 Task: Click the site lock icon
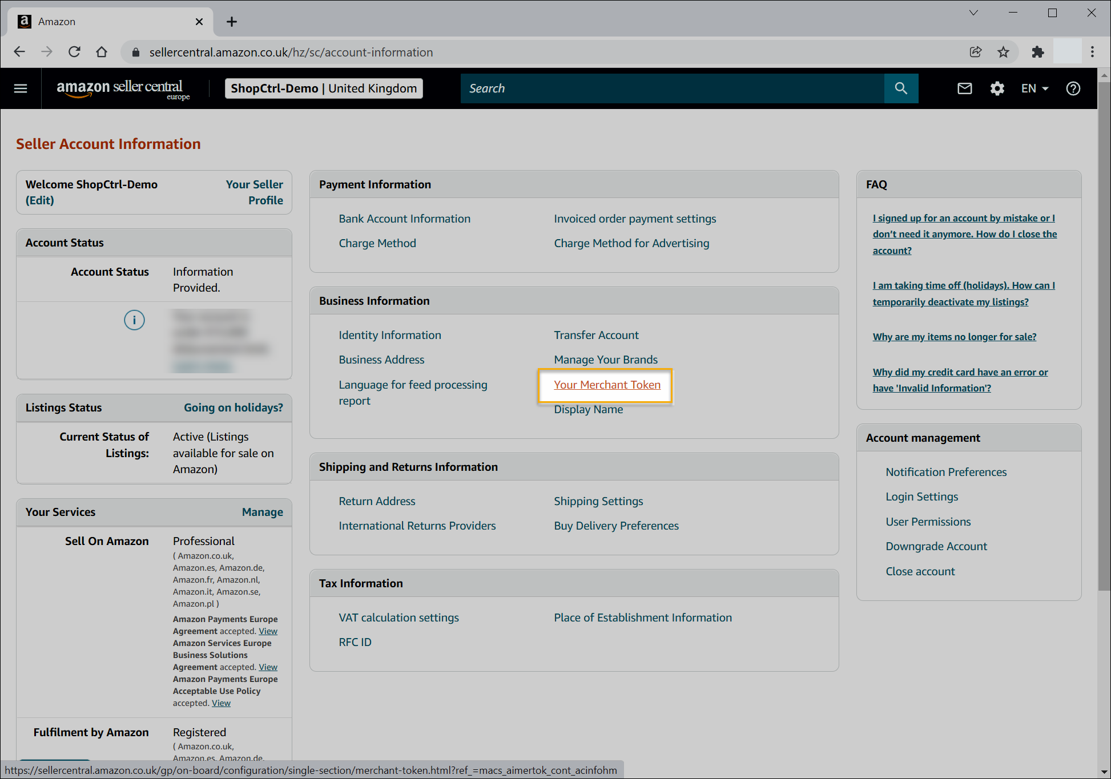pyautogui.click(x=136, y=53)
